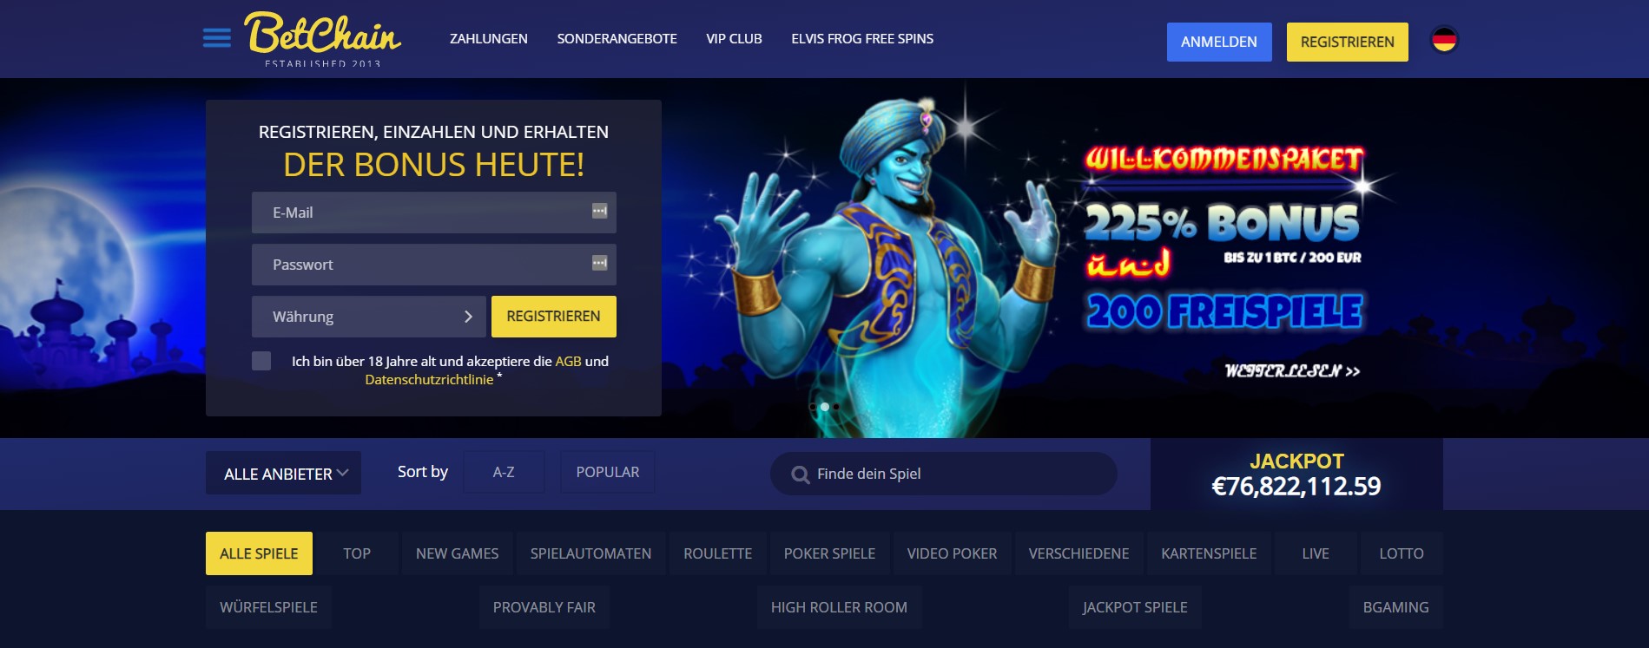Click WEITERLESEN on the bonus banner
The height and width of the screenshot is (648, 1649).
(x=1292, y=371)
